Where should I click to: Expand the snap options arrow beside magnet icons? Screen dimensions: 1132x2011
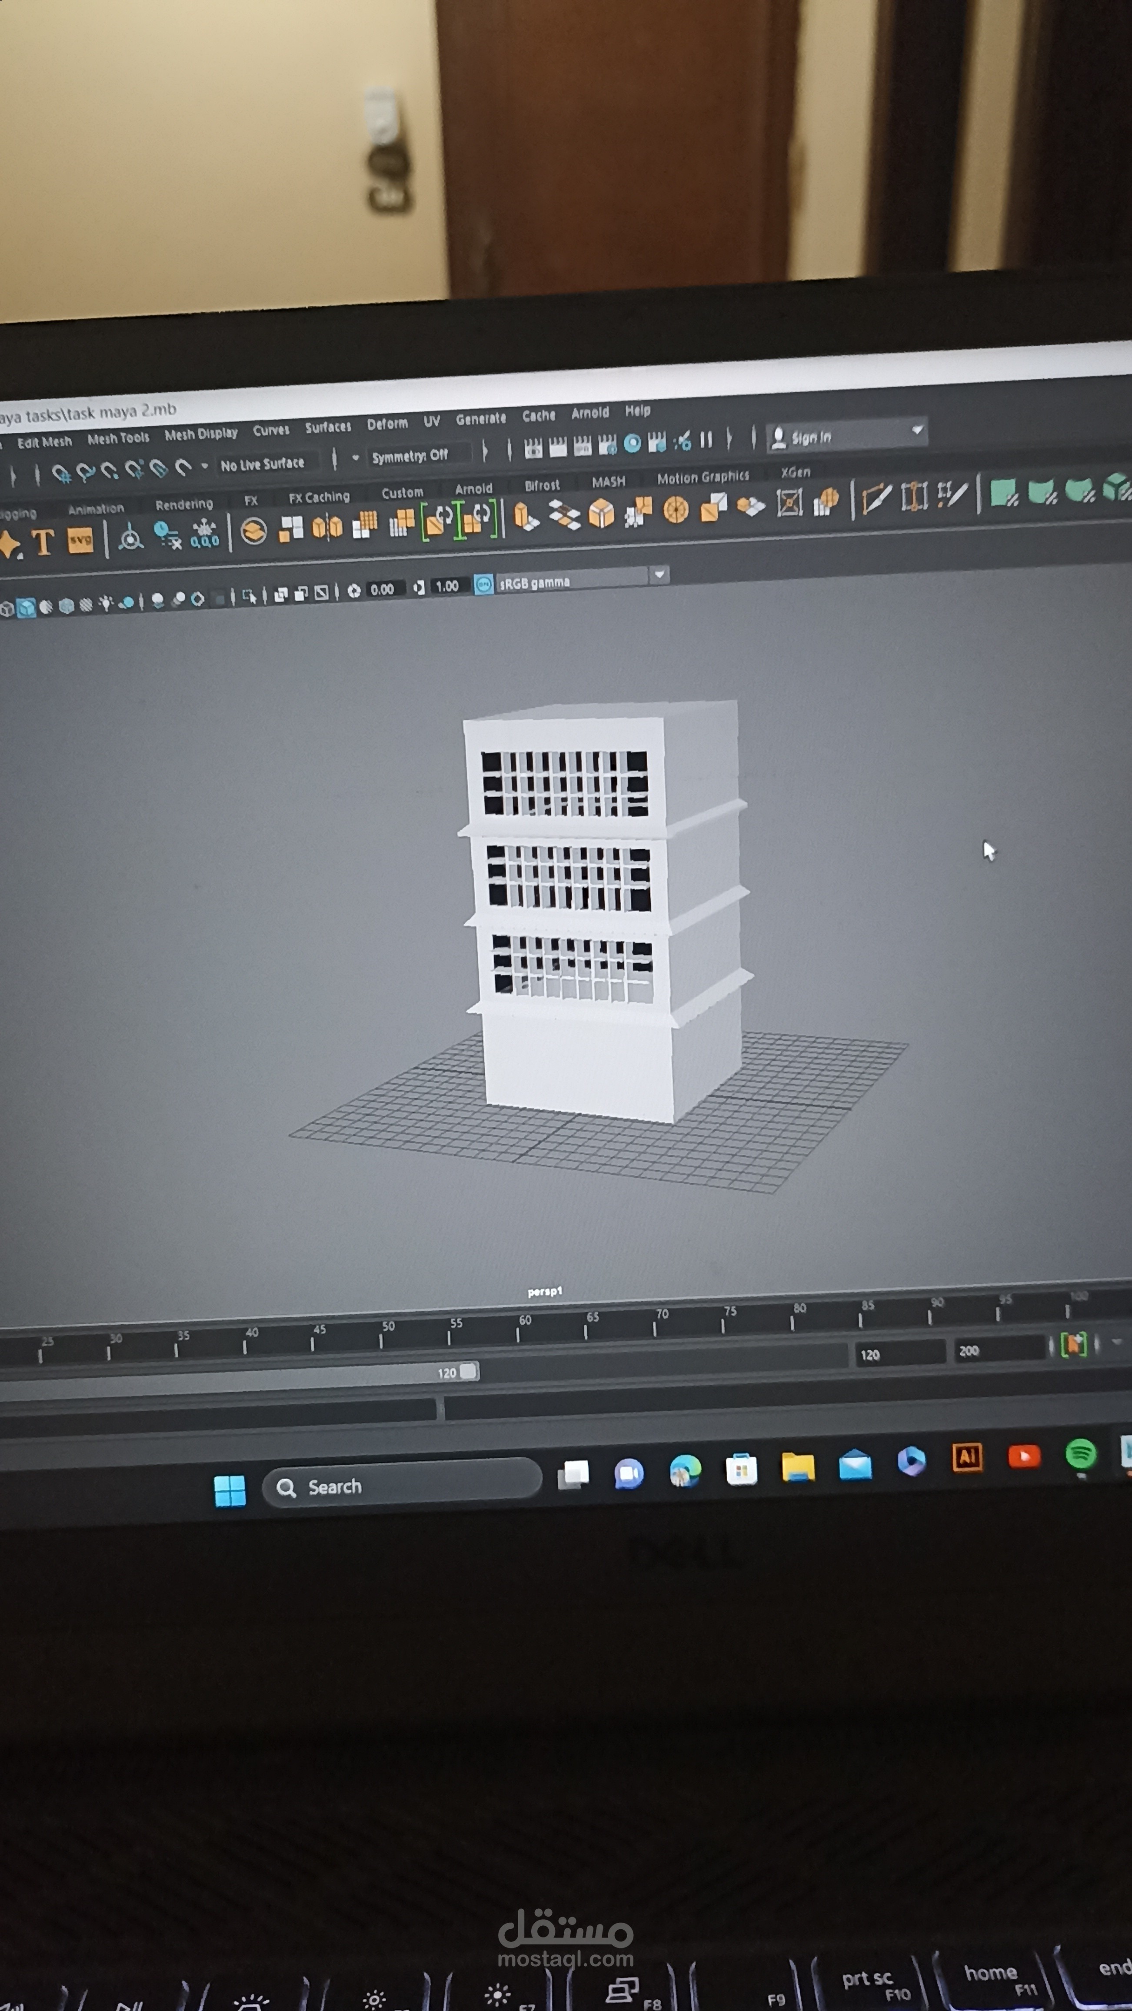tap(204, 466)
